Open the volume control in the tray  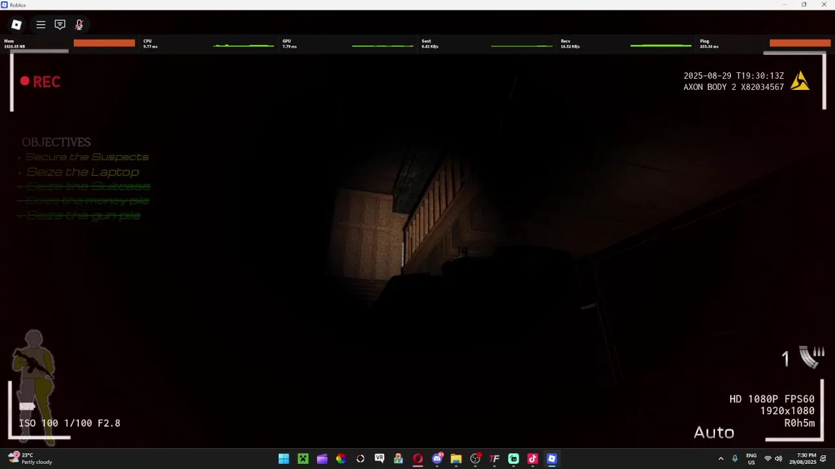point(778,459)
